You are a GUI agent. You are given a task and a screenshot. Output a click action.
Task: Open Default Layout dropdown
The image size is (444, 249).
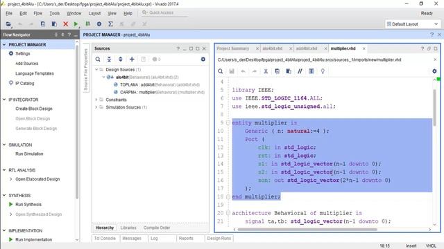tap(412, 24)
